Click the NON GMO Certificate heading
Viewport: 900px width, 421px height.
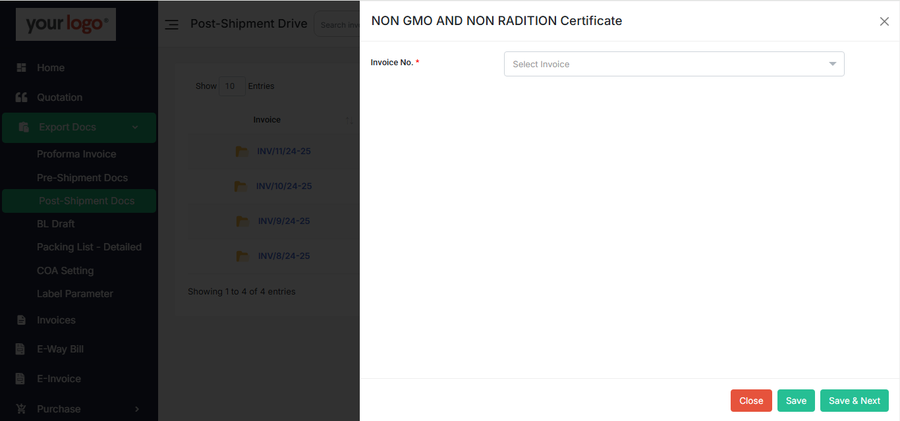[x=497, y=21]
